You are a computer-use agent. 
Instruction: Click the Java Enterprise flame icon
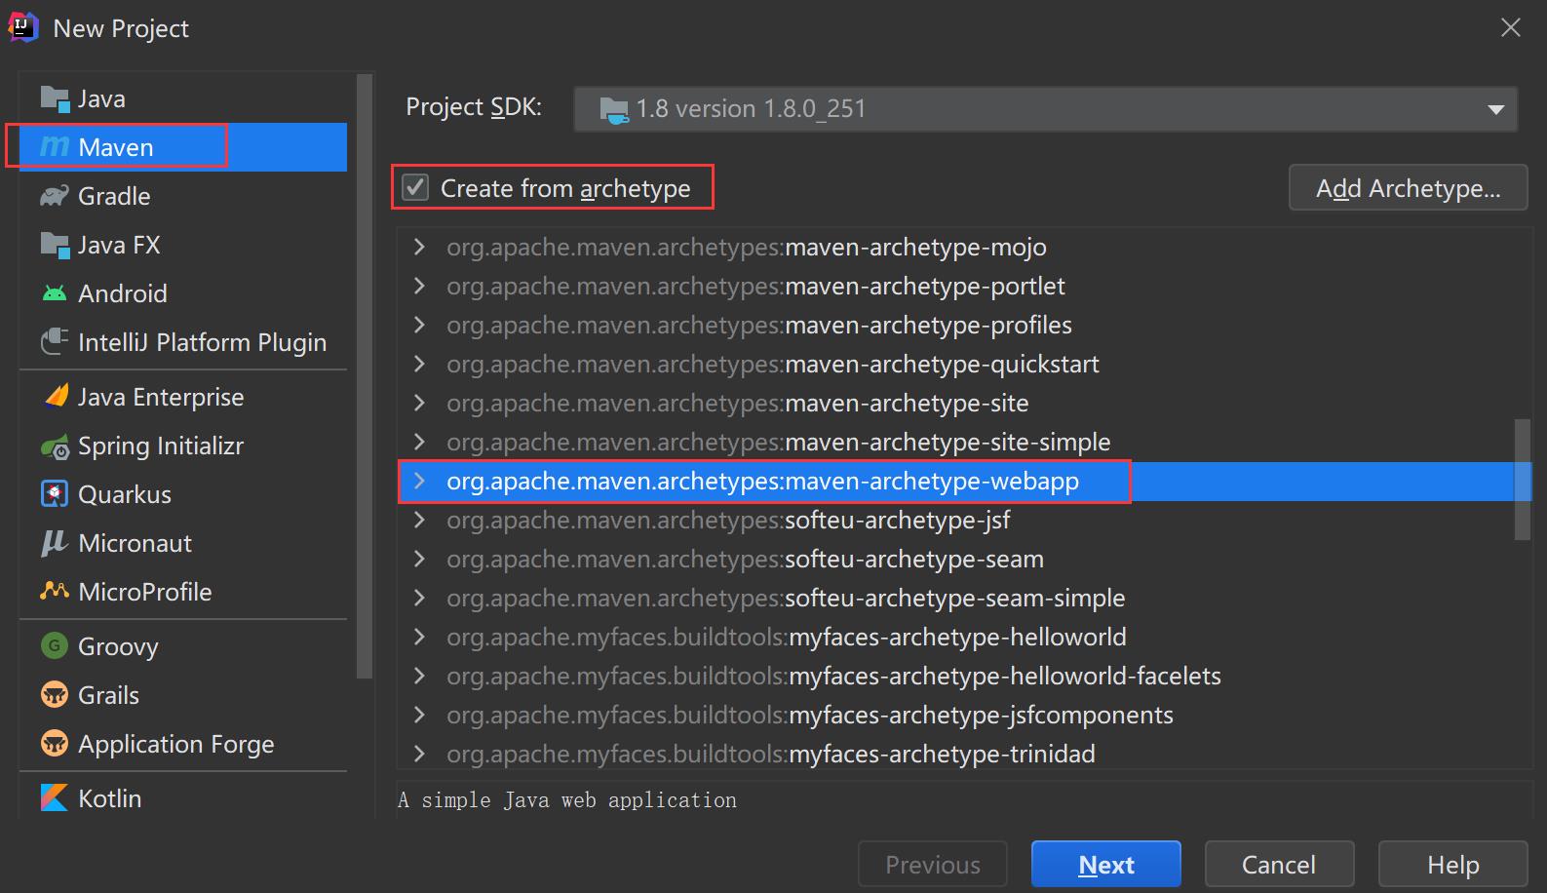pos(56,397)
